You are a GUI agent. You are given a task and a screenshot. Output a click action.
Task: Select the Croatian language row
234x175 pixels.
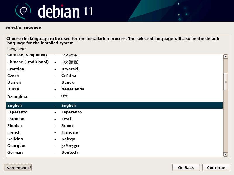[x=114, y=69]
